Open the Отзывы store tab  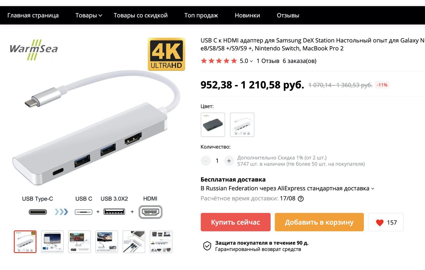[x=288, y=15]
